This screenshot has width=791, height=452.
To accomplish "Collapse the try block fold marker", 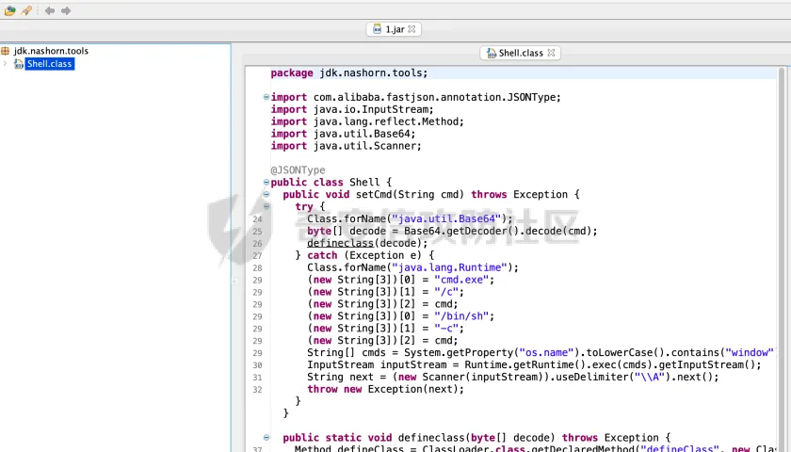I will (x=266, y=206).
